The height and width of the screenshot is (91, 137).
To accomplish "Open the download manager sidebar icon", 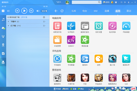I will click(3, 62).
